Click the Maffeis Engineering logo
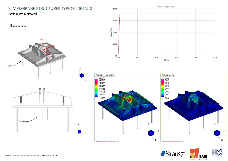 pyautogui.click(x=217, y=153)
